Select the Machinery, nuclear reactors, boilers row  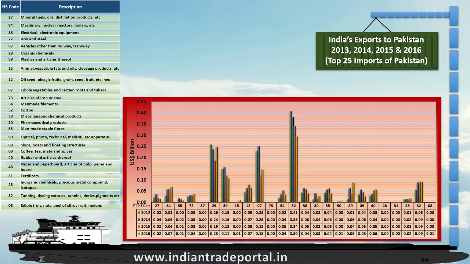coord(60,25)
